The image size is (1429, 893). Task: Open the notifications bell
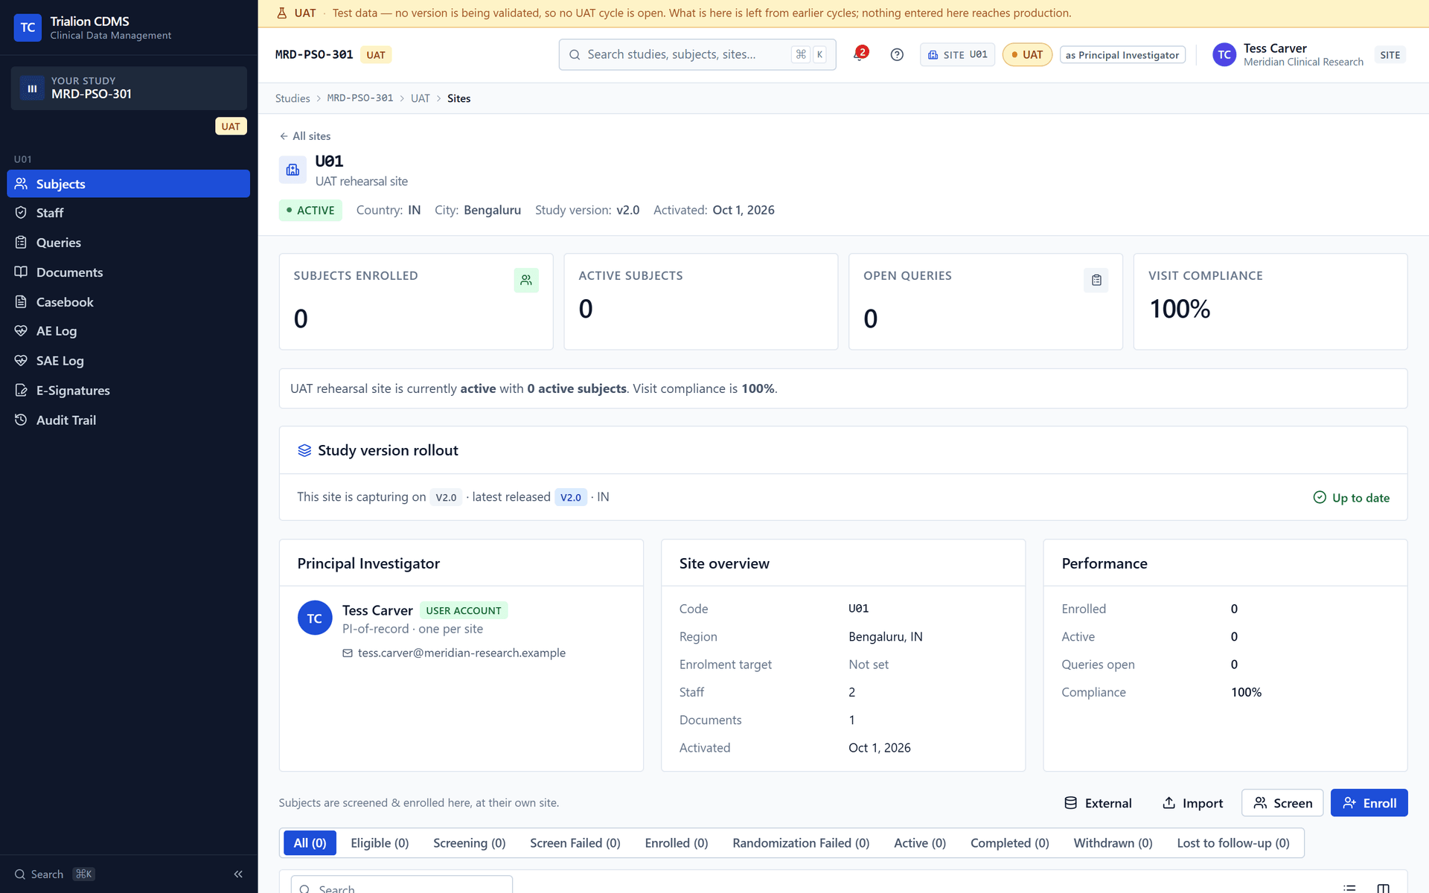(860, 54)
